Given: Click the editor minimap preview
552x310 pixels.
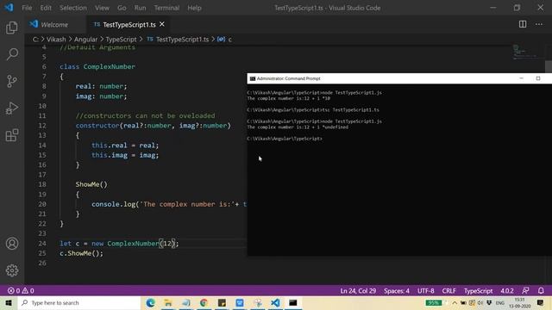Looking at the screenshot, I should (525, 52).
